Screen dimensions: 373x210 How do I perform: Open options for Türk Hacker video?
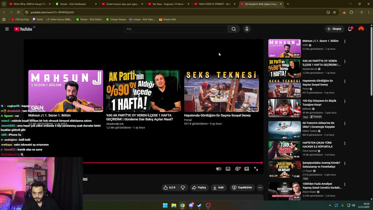pos(345,143)
